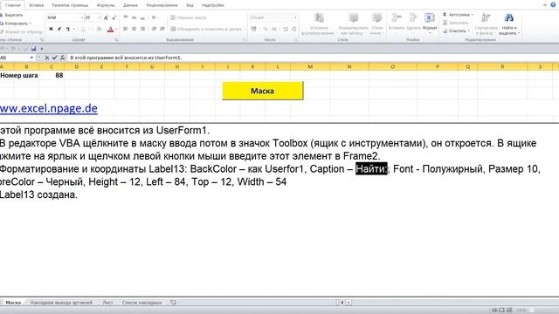Open the Надстройки ribbon tab

click(212, 5)
